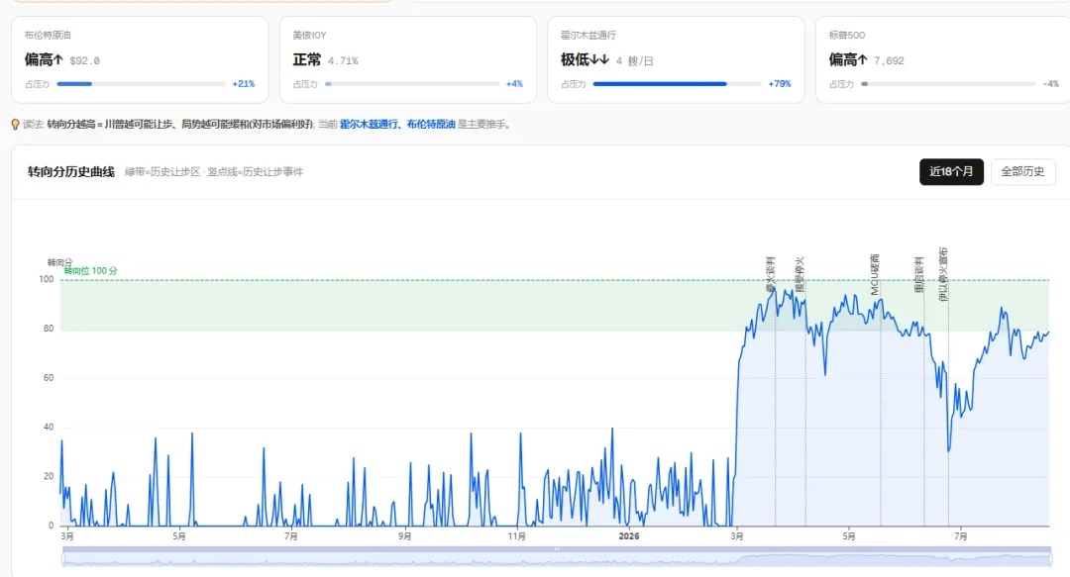Click the -4% pressure share value
This screenshot has width=1070, height=577.
(x=1051, y=84)
